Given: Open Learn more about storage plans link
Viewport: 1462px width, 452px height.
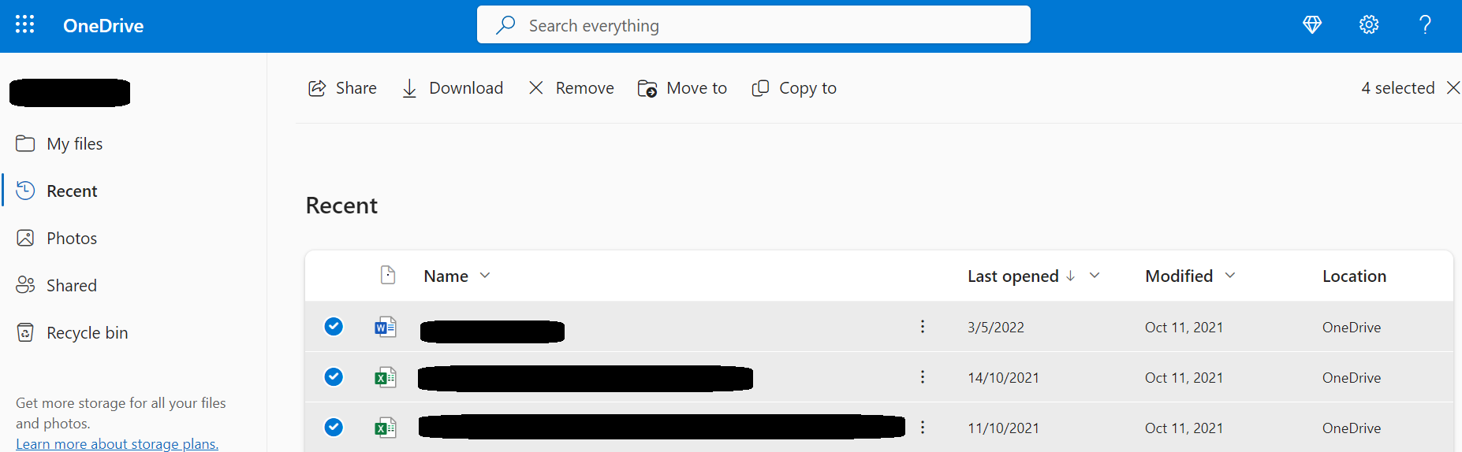Looking at the screenshot, I should click(x=117, y=443).
